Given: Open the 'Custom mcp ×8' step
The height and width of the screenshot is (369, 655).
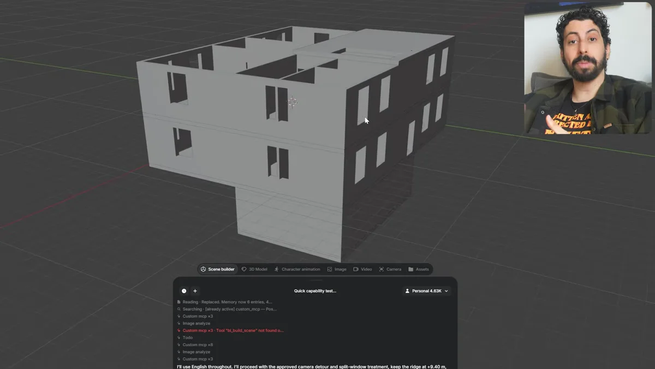Looking at the screenshot, I should point(195,344).
